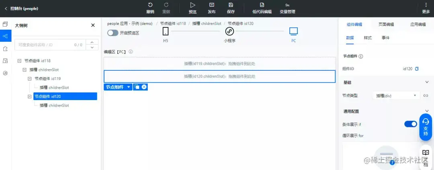Click breadcrumb people 应用 - 示例 (demo)
Screen dimensions: 434x170
tap(130, 24)
